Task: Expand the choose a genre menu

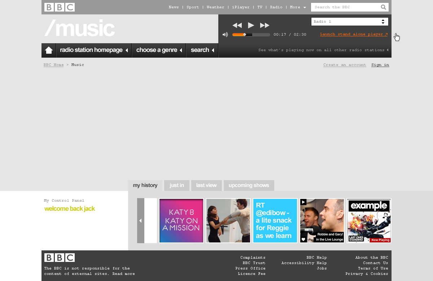Action: pyautogui.click(x=159, y=50)
